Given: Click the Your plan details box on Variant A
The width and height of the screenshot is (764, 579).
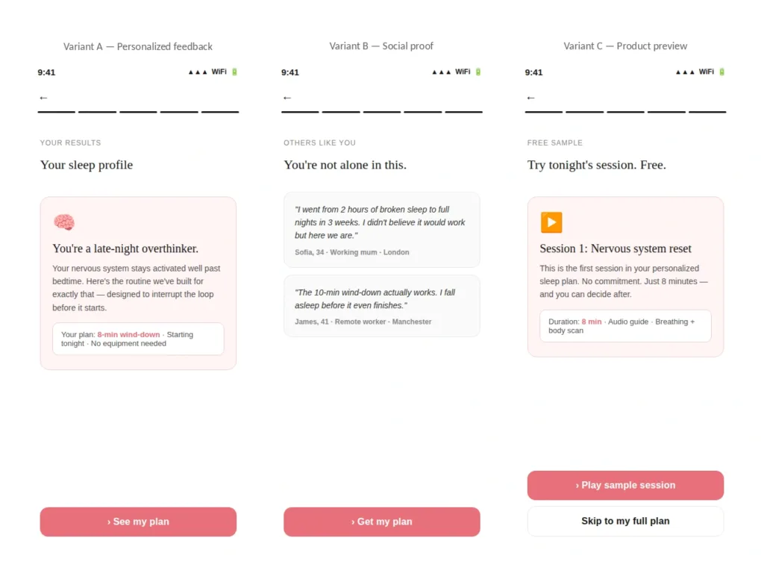Looking at the screenshot, I should [137, 339].
